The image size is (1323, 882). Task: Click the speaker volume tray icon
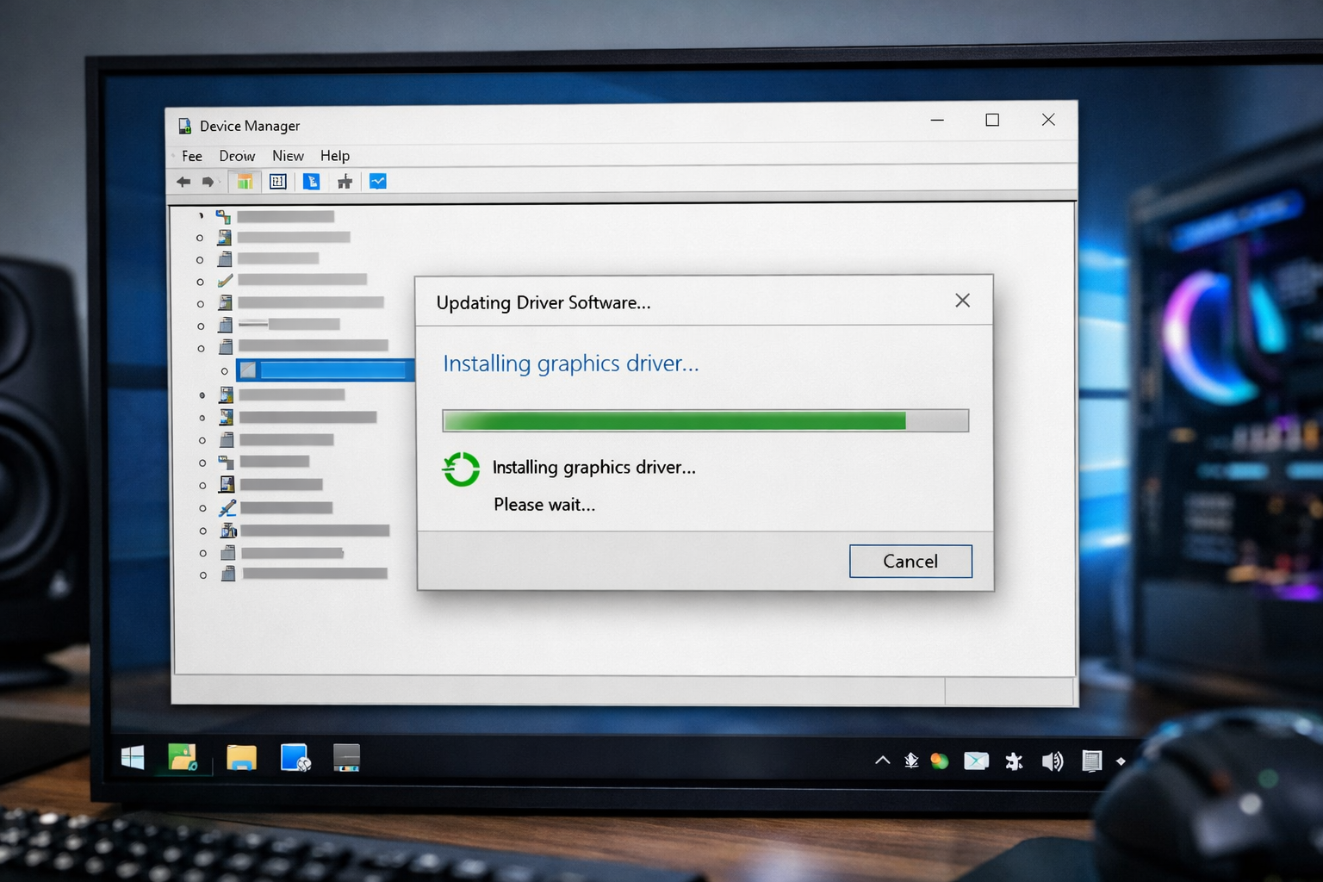pos(1052,761)
